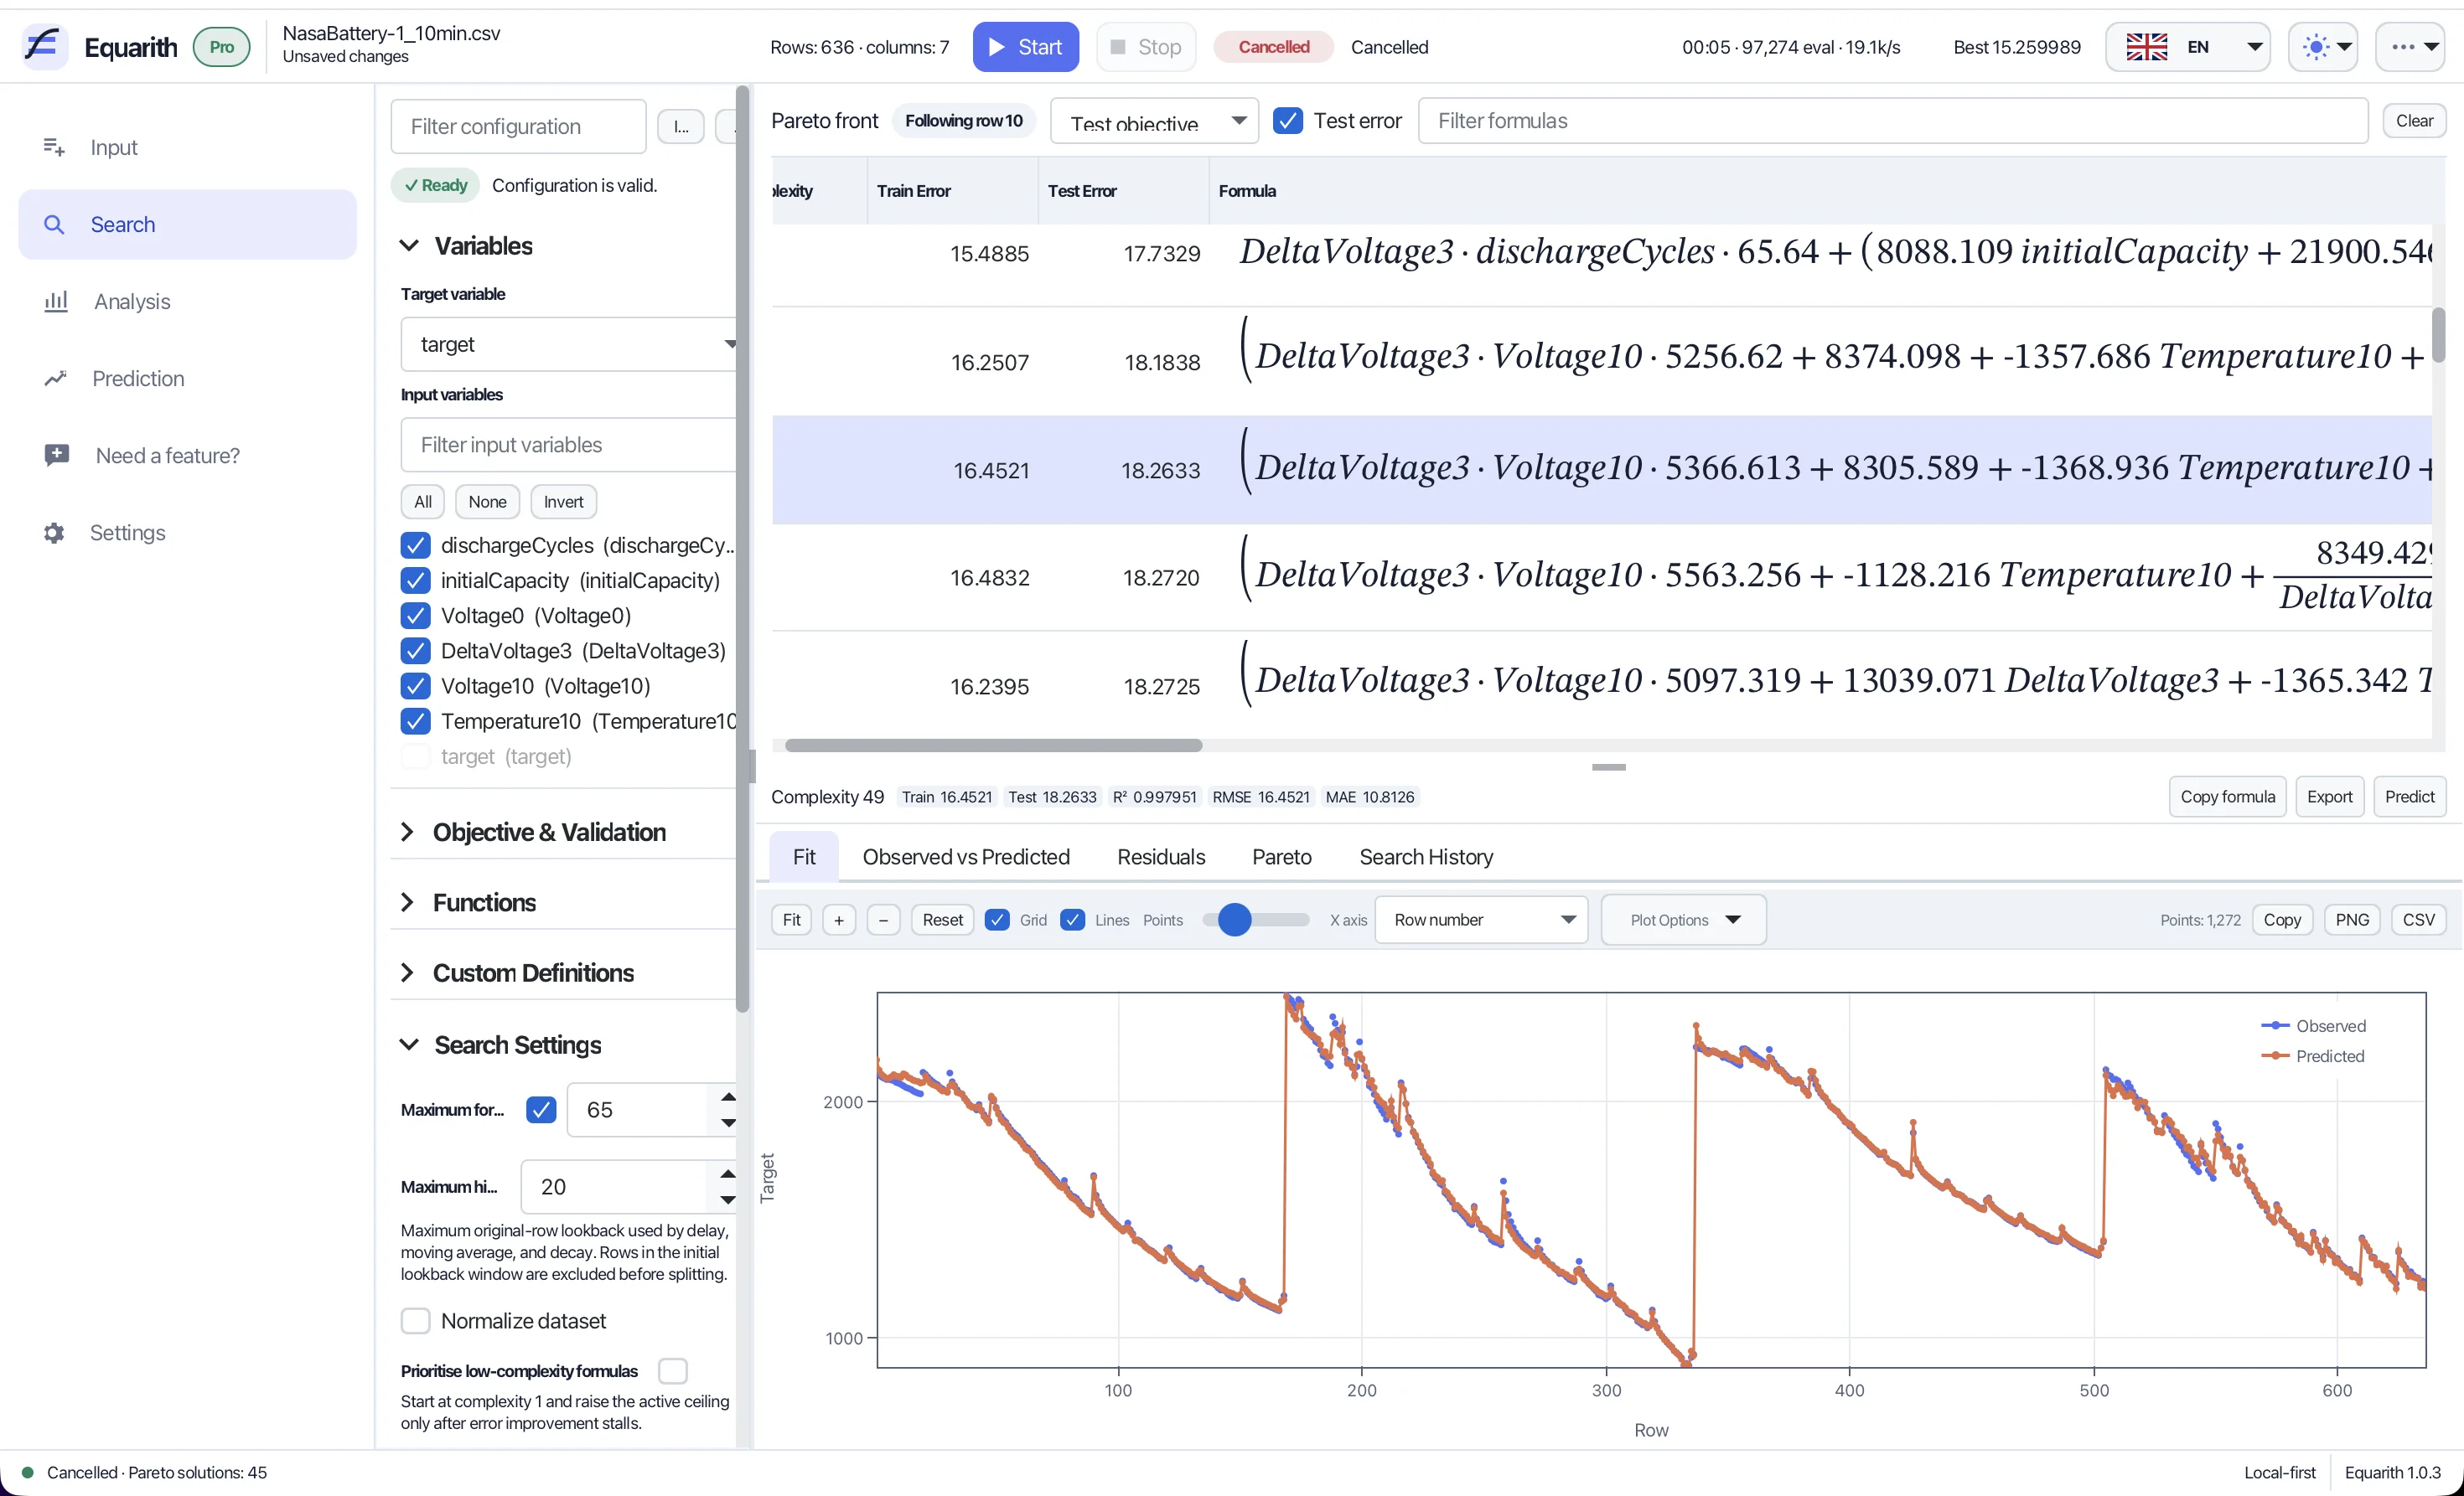Click the Copy formula button
The height and width of the screenshot is (1496, 2464).
(2227, 797)
